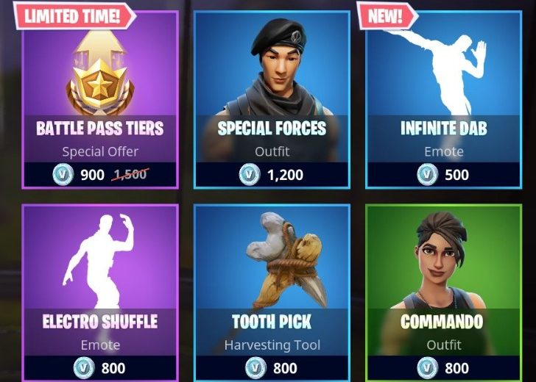Image resolution: width=536 pixels, height=382 pixels.
Task: Click the crossed-out 1,500 original price
Action: click(x=130, y=175)
